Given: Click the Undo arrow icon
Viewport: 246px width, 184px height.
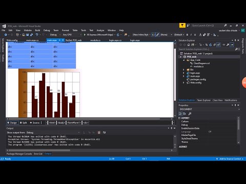Looking at the screenshot, I should point(37,35).
